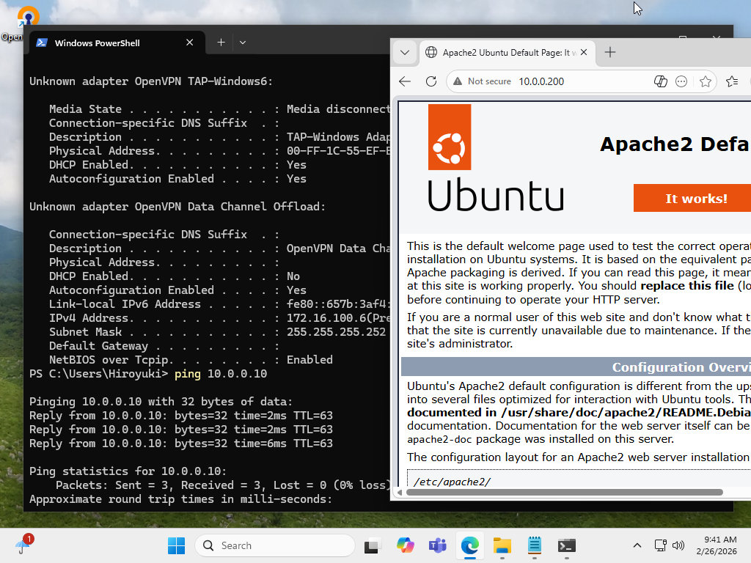Click the Packets: Sent = 3 statistics line
751x563 pixels.
tap(223, 485)
